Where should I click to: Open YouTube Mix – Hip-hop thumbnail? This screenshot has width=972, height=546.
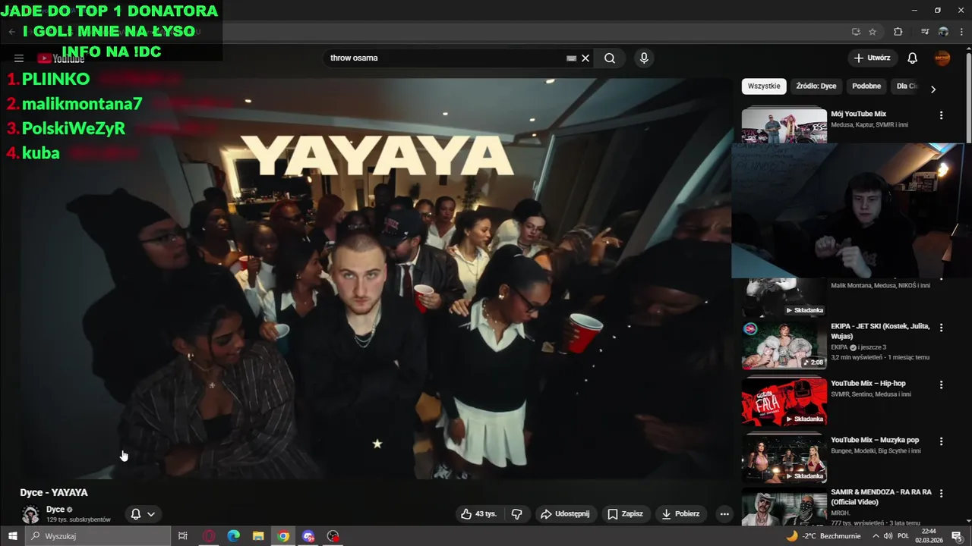pos(784,402)
